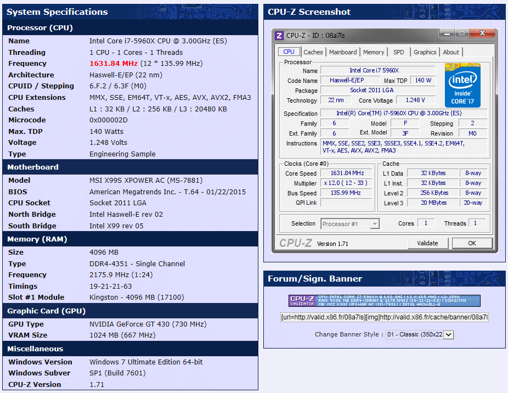The image size is (508, 393).
Task: Select the CPU tab
Action: pos(289,52)
